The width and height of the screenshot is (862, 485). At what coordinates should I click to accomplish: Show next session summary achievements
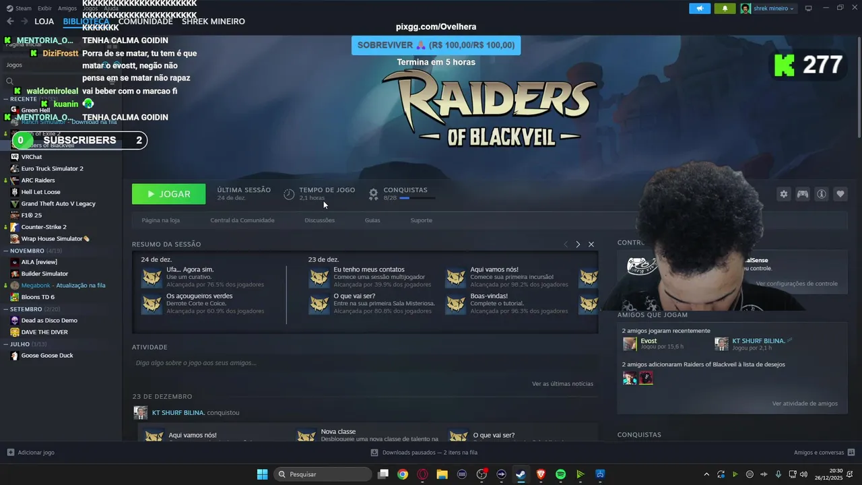pyautogui.click(x=578, y=244)
